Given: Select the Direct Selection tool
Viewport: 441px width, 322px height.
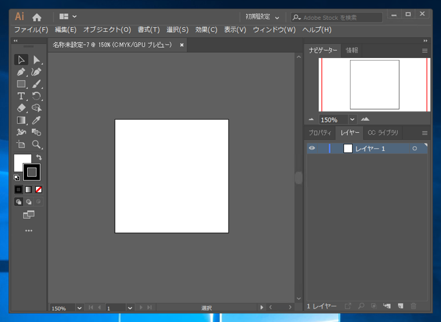Looking at the screenshot, I should click(37, 60).
